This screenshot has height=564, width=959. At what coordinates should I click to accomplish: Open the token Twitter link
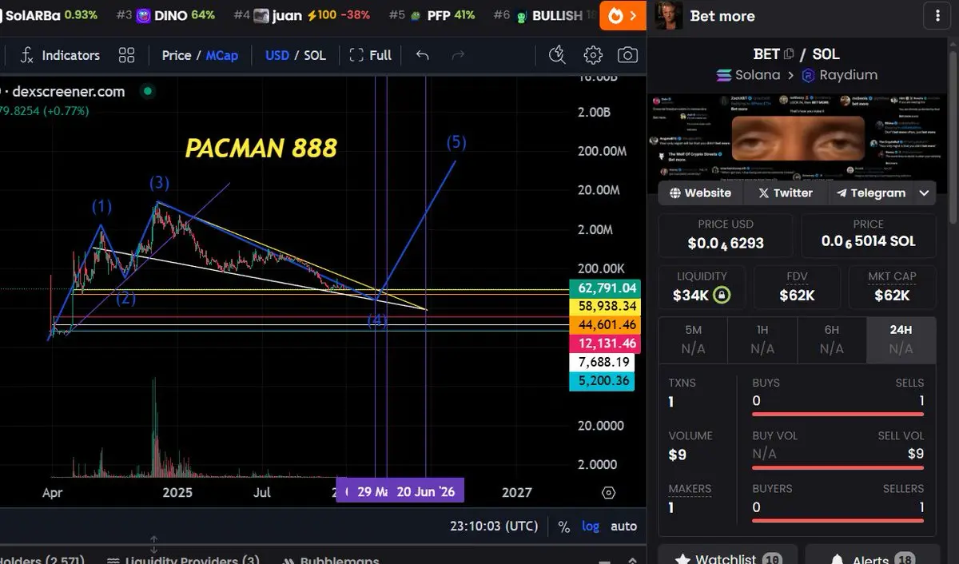point(786,193)
